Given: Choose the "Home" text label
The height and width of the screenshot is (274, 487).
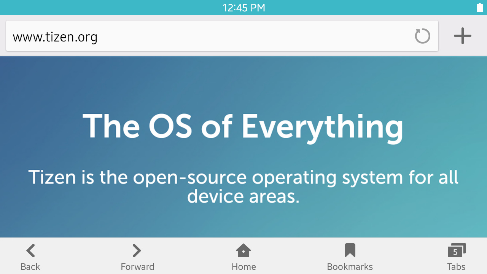Looking at the screenshot, I should pyautogui.click(x=243, y=267).
